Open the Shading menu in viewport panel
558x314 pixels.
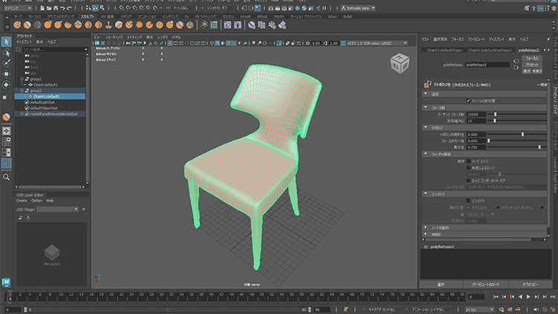pos(114,37)
